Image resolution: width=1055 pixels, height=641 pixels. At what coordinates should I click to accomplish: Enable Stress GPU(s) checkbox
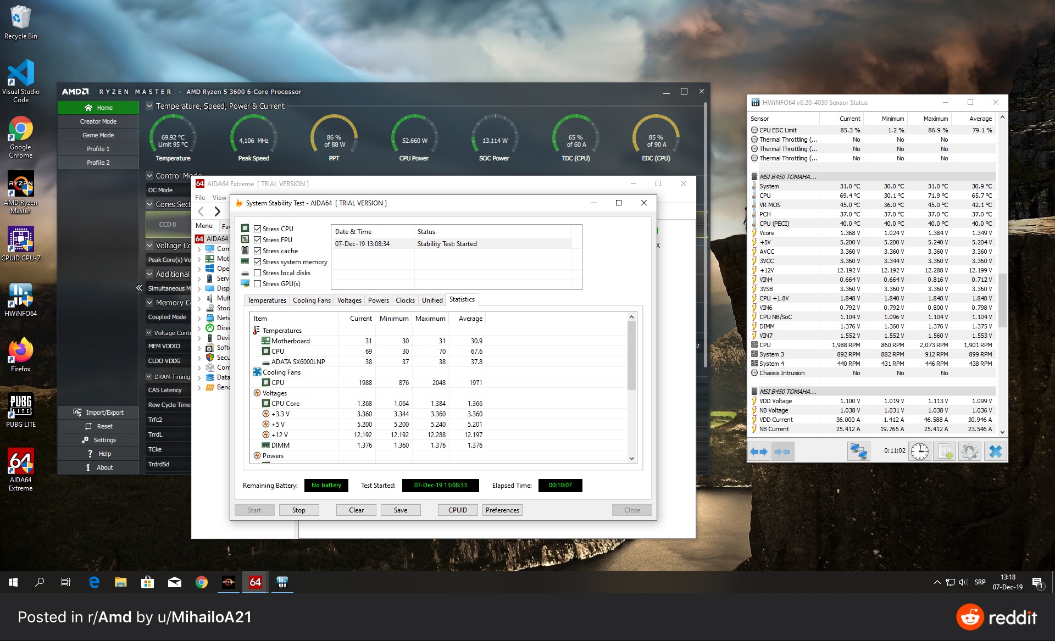coord(257,284)
